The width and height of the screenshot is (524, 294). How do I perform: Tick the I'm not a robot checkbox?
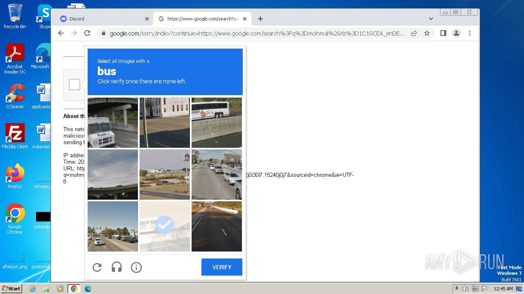75,85
